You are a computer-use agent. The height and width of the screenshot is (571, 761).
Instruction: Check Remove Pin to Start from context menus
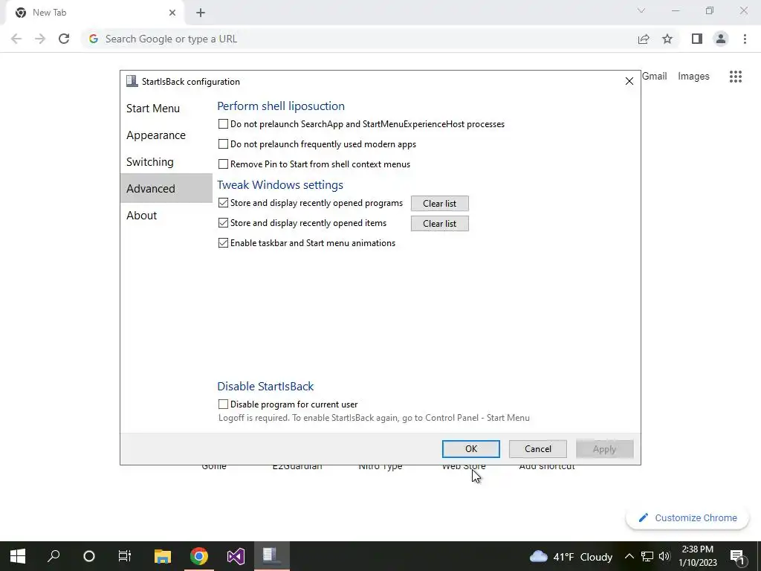click(x=223, y=164)
